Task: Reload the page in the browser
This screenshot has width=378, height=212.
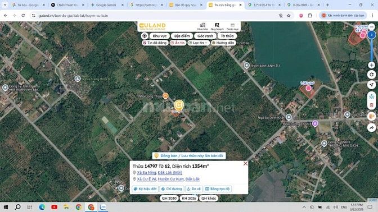Action: pos(23,15)
